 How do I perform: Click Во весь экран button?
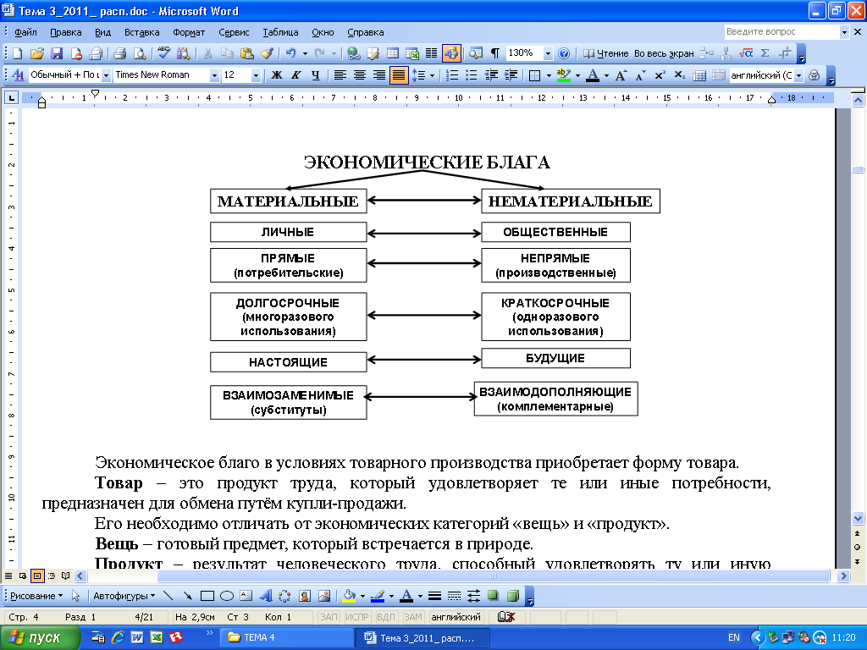point(664,53)
